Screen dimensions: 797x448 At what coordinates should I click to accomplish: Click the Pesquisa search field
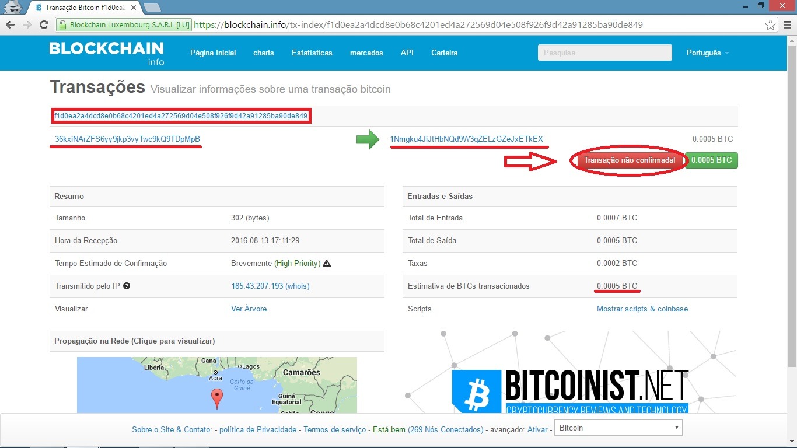tap(604, 52)
